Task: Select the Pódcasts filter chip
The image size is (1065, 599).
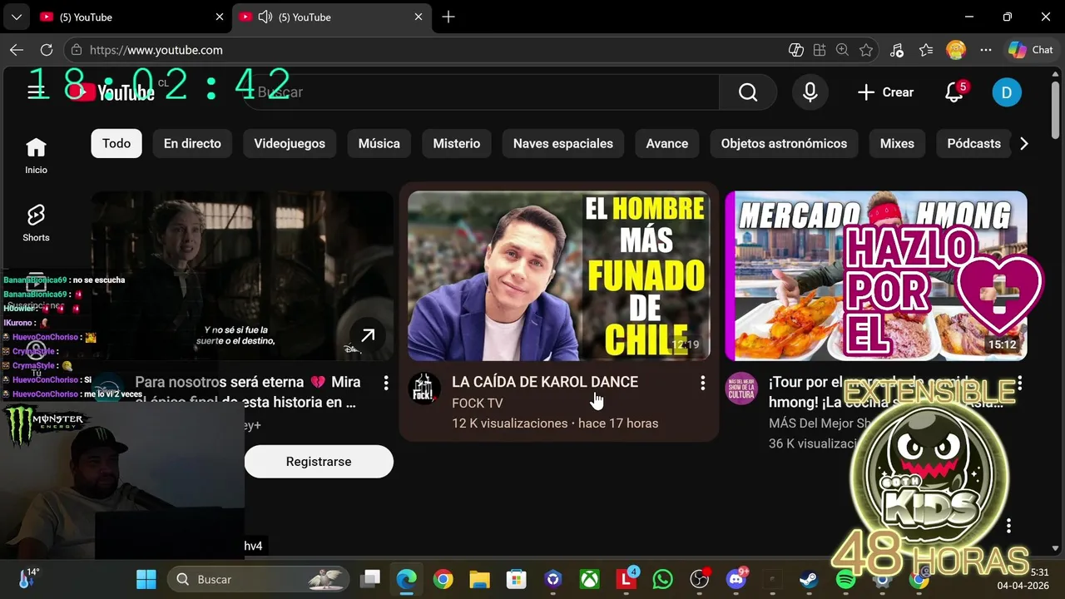Action: point(973,143)
